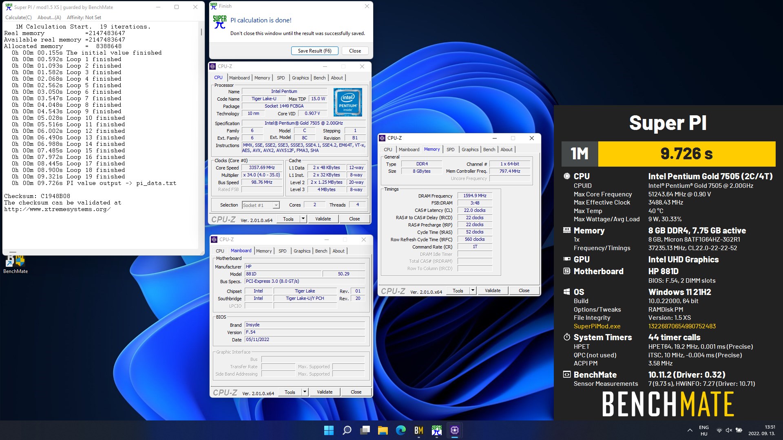Open Socket #1 selection dropdown
783x440 pixels.
(261, 205)
